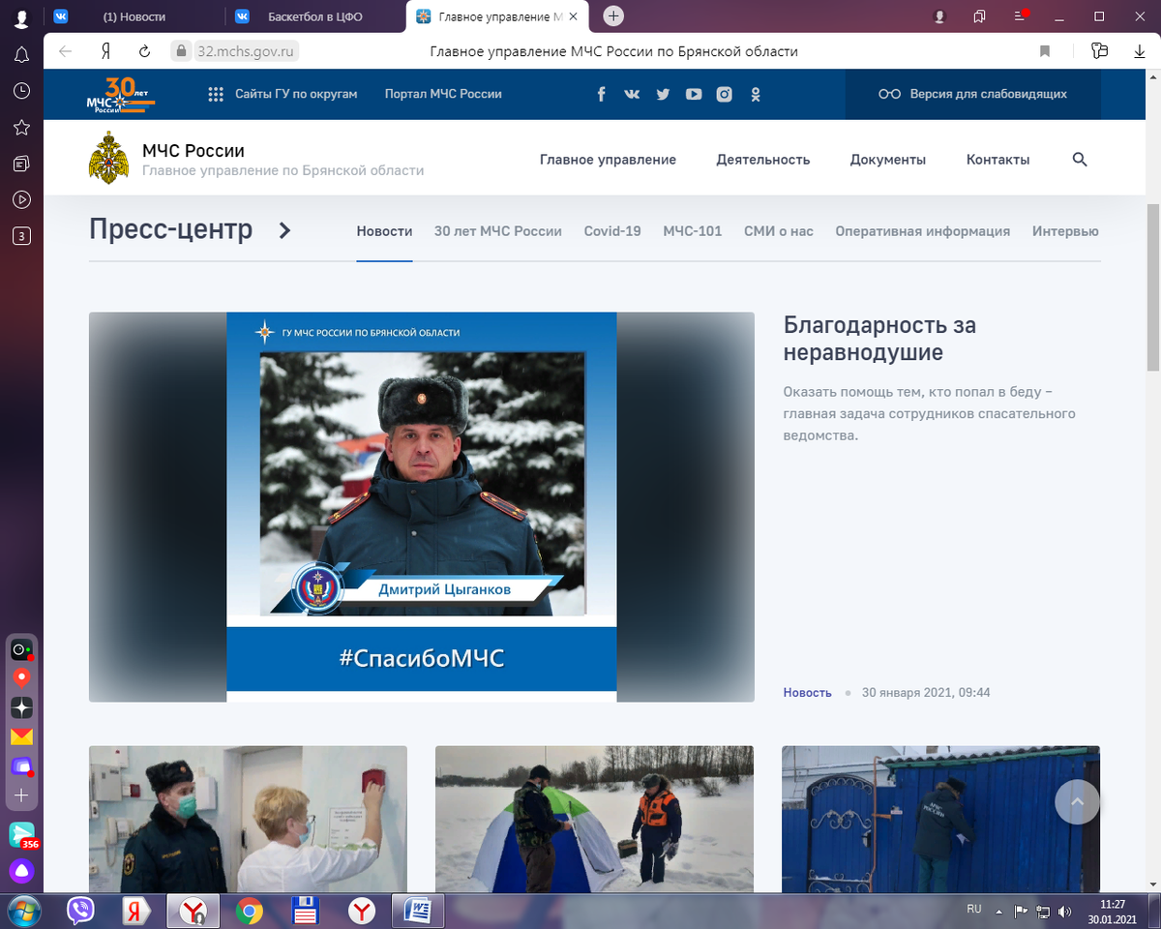Bookmark this page via address bar flag
Image resolution: width=1161 pixels, height=929 pixels.
(1045, 51)
